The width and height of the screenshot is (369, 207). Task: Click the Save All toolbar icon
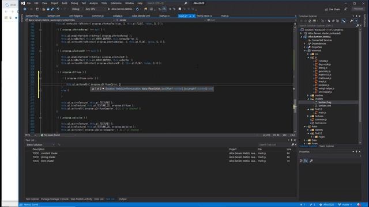point(52,9)
